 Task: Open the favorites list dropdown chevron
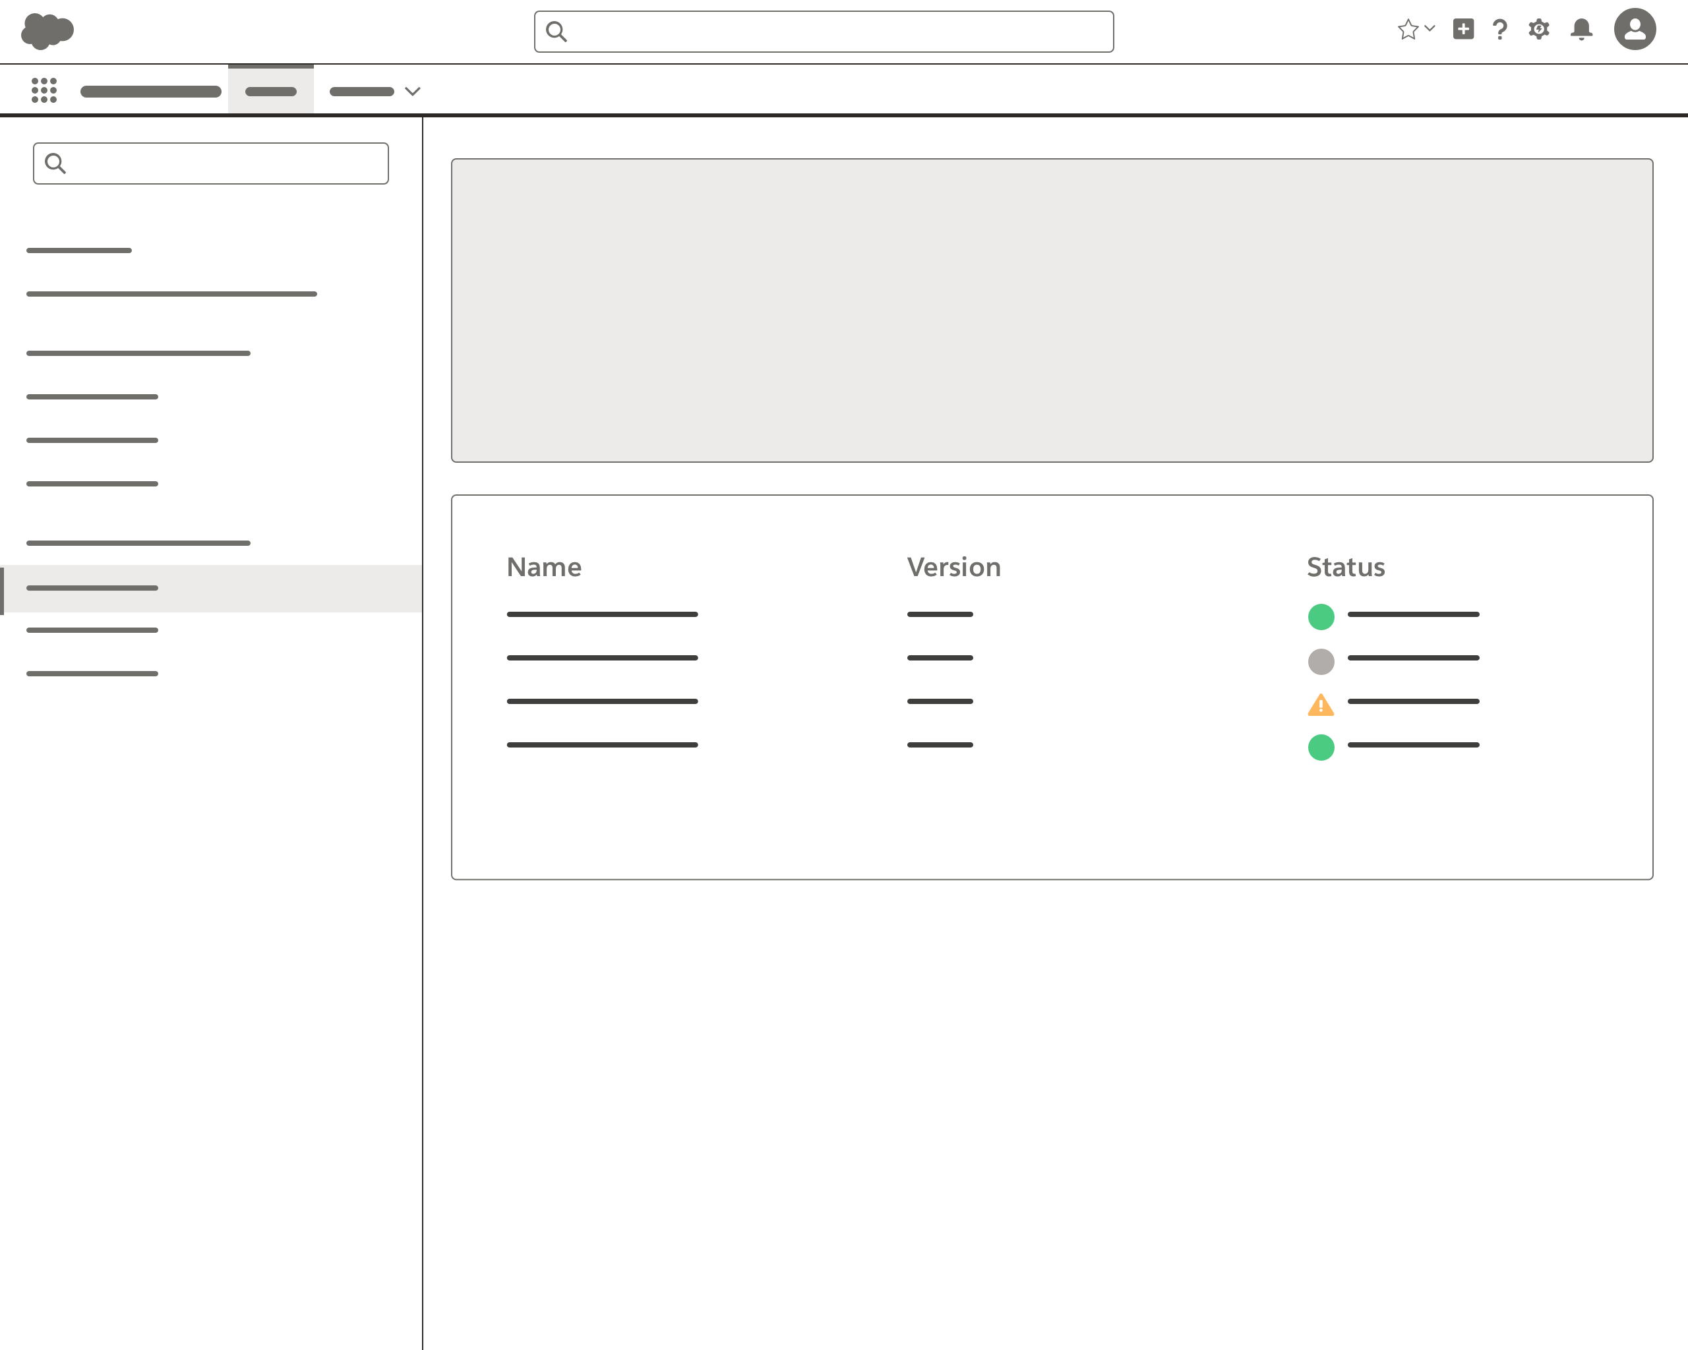tap(1430, 30)
